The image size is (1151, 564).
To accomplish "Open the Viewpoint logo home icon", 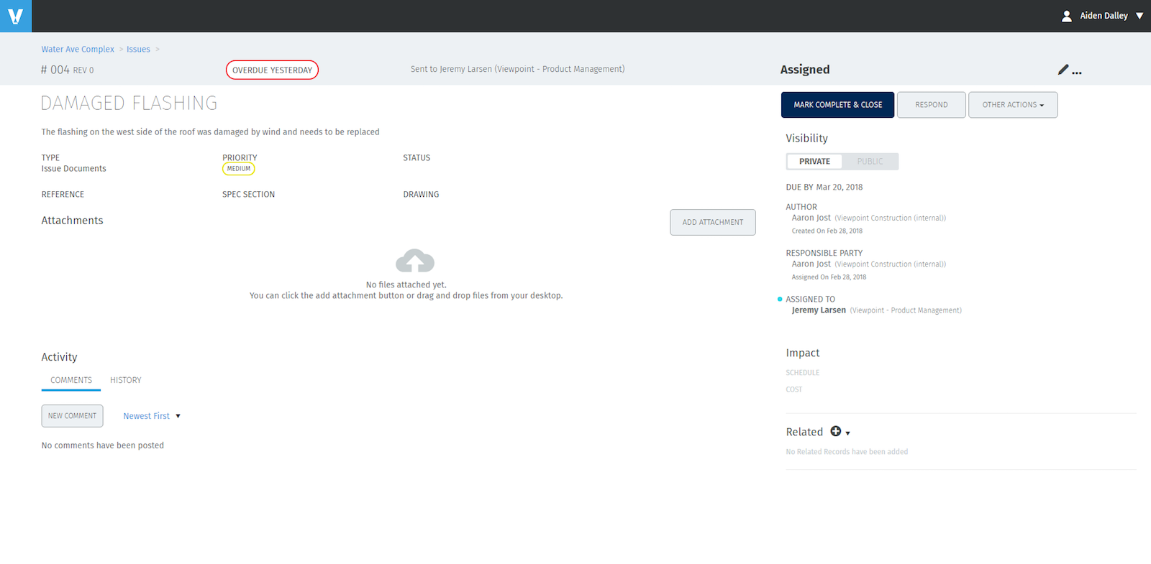I will tap(16, 16).
